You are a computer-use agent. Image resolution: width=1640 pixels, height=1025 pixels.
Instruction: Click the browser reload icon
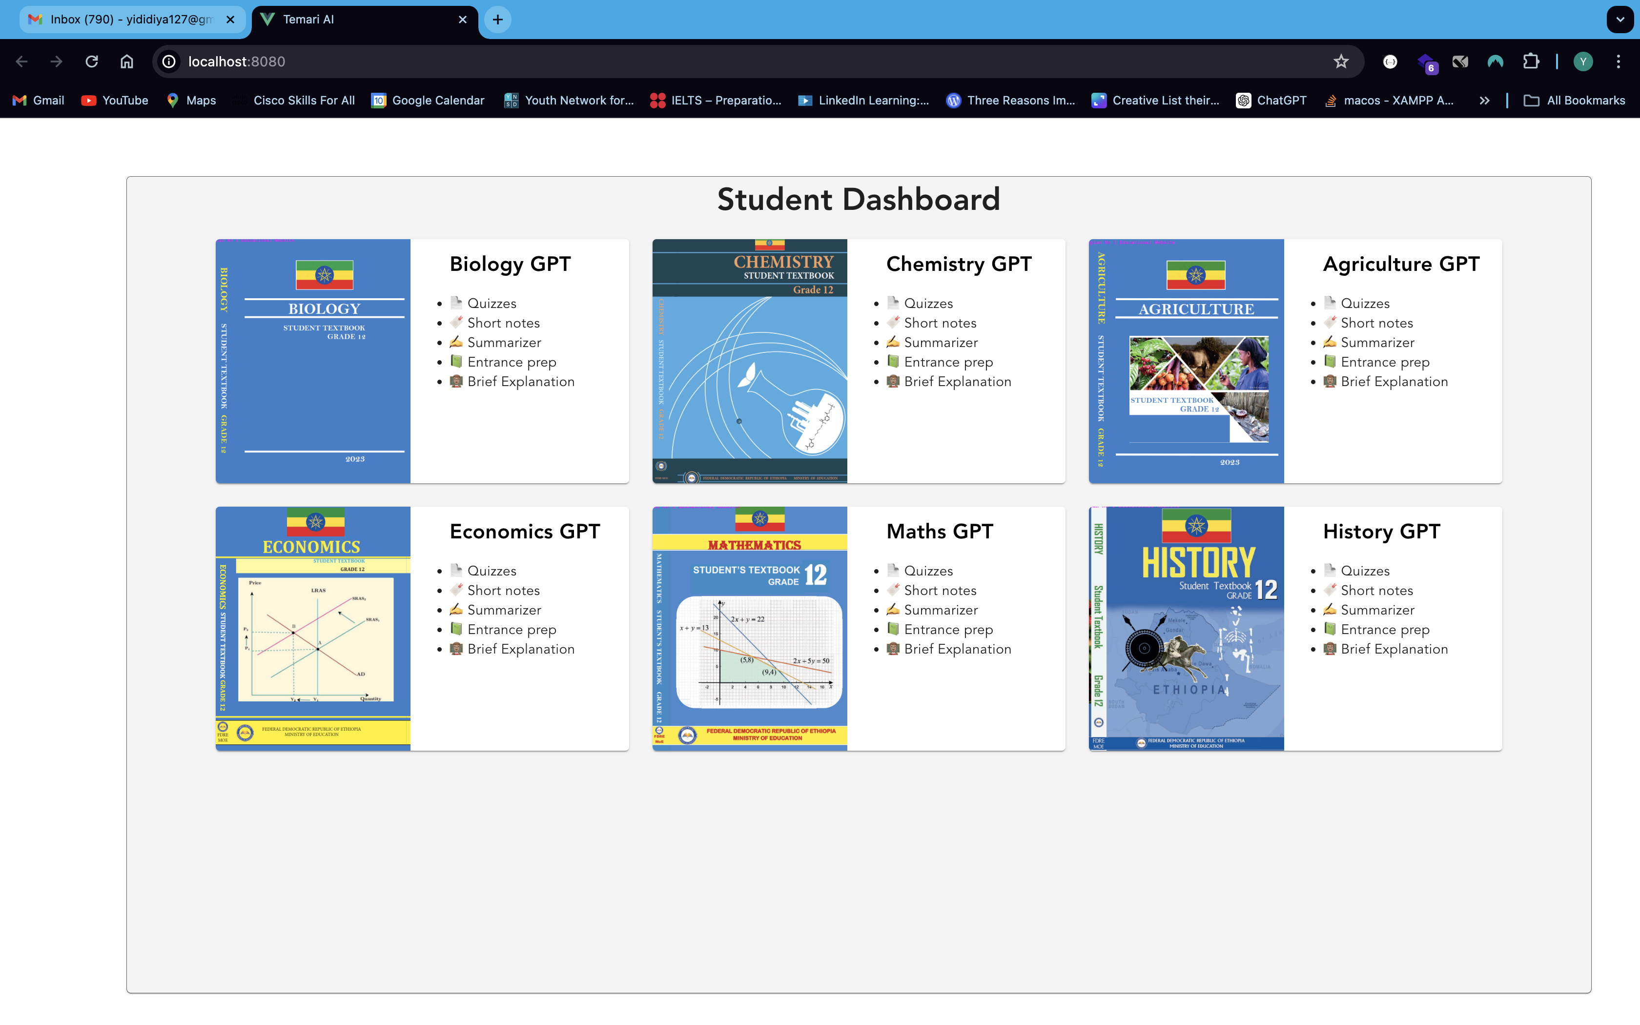point(91,61)
